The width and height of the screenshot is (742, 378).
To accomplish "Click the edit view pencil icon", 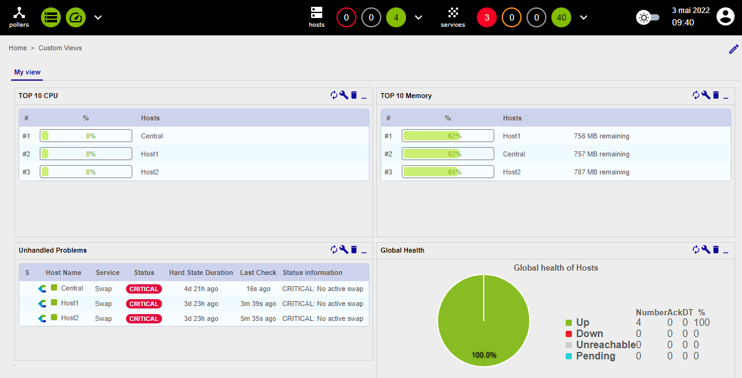I will point(733,49).
